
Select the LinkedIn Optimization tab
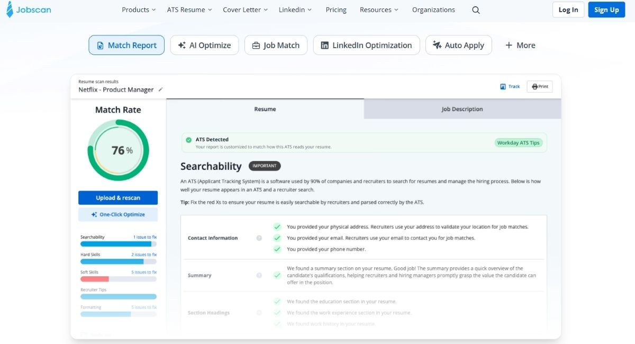point(366,45)
